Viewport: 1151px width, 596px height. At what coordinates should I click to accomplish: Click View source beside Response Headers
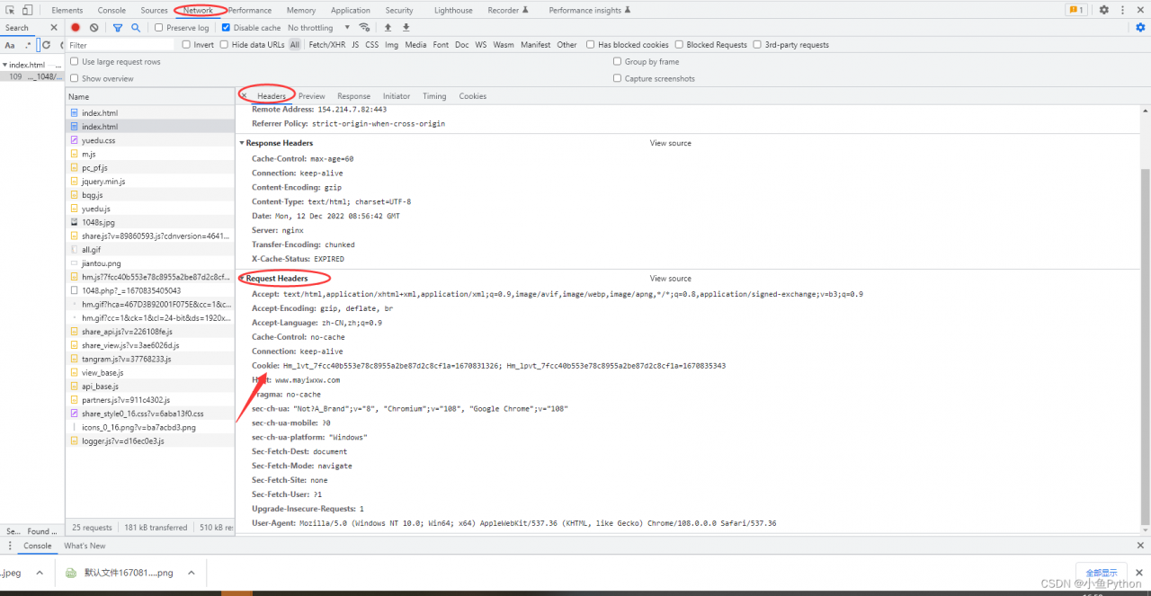pyautogui.click(x=671, y=143)
